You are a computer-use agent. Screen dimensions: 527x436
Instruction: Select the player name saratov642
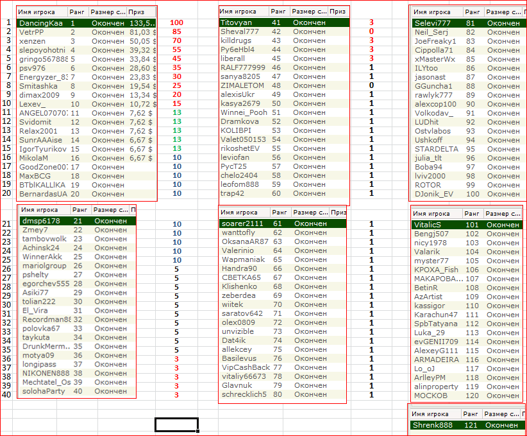click(x=242, y=313)
